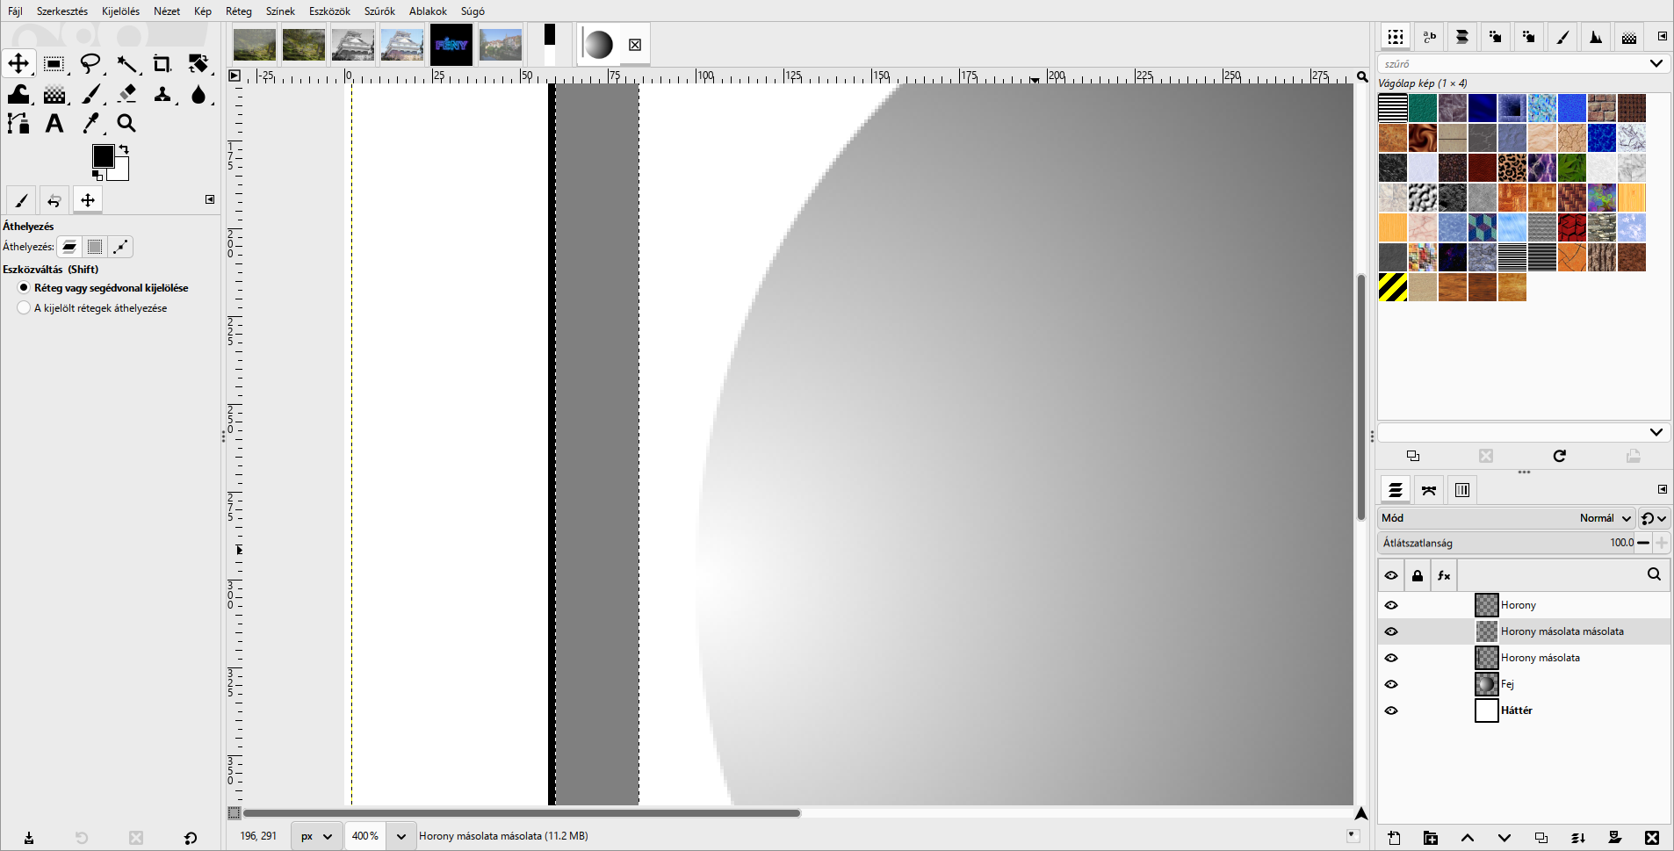Create a new layer in Layers panel
1674x851 pixels.
tap(1394, 838)
